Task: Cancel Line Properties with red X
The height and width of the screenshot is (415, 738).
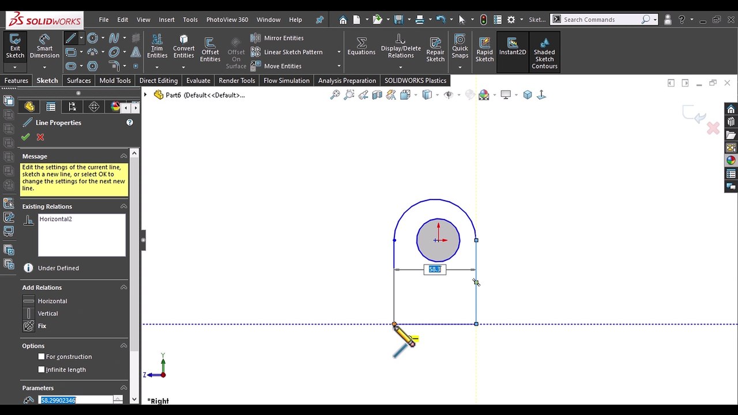Action: click(x=40, y=137)
